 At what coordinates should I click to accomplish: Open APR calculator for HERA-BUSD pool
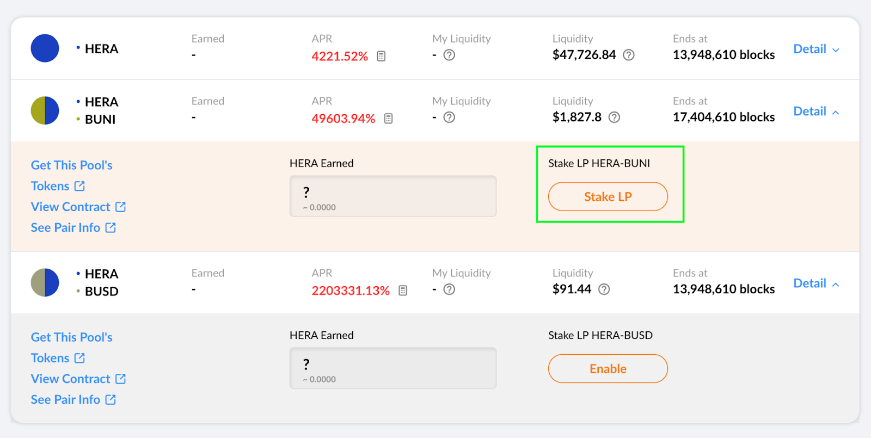tap(403, 291)
